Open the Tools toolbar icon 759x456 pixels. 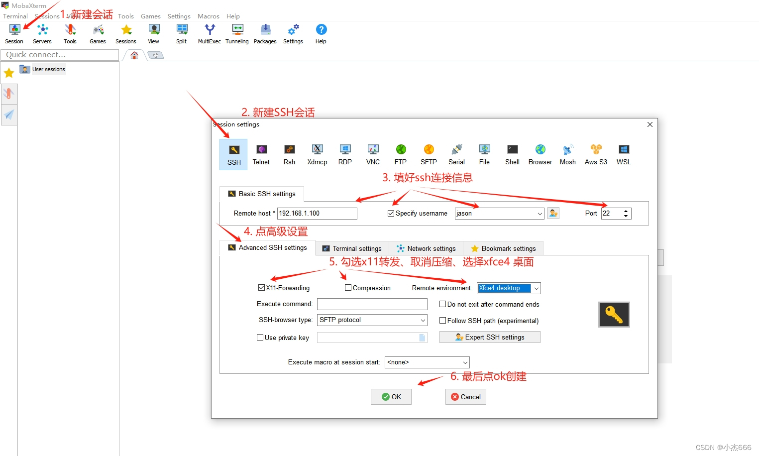70,34
